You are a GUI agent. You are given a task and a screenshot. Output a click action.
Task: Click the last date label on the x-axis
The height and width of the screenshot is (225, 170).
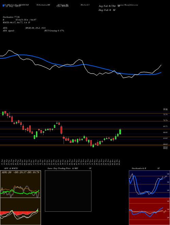pyautogui.click(x=119, y=162)
